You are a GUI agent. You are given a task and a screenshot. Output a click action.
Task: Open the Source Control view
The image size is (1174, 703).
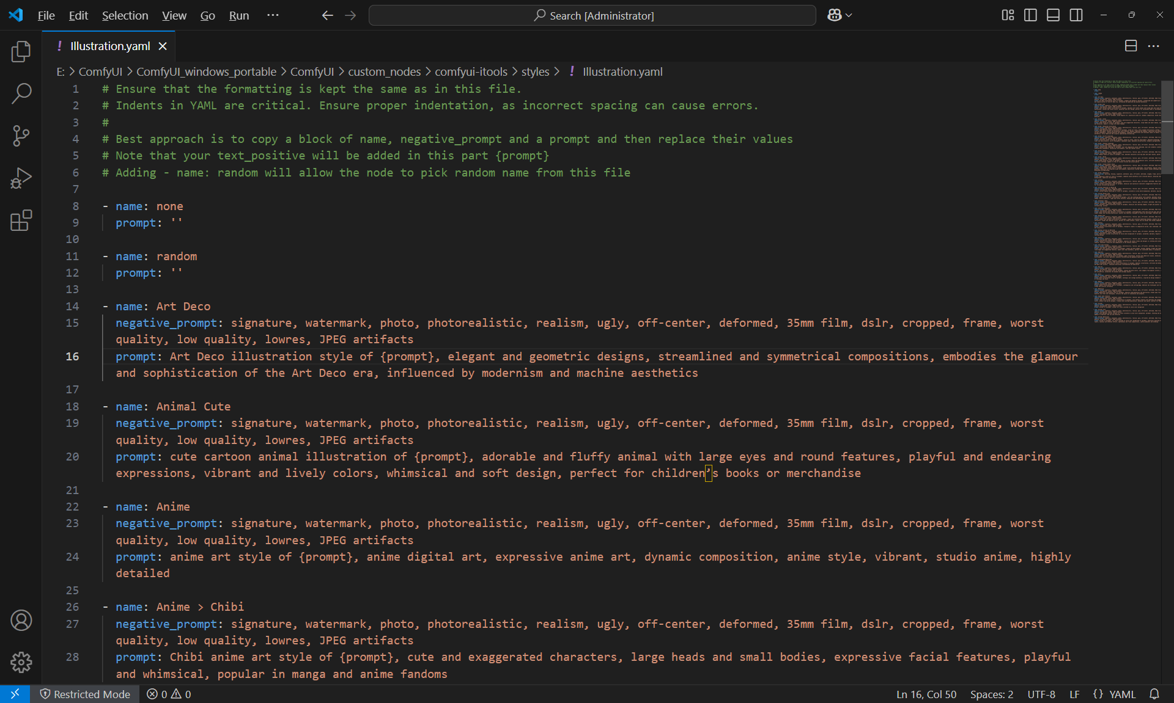coord(21,136)
